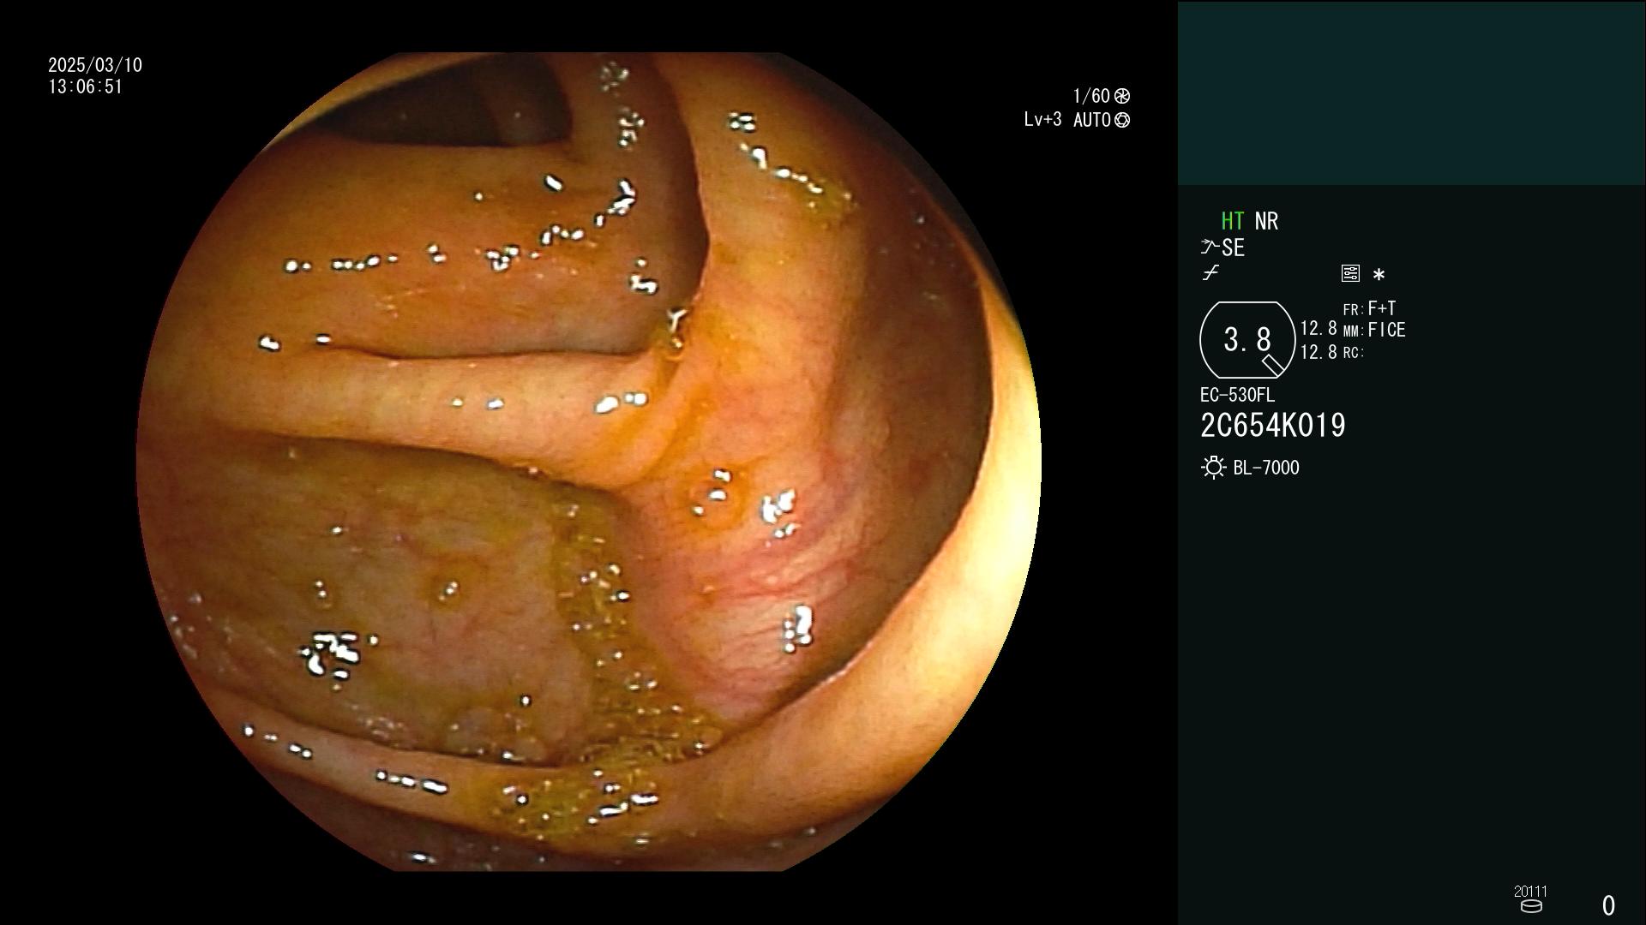Click the time 13:06:51
Screen dimensions: 1646x925
(x=86, y=87)
